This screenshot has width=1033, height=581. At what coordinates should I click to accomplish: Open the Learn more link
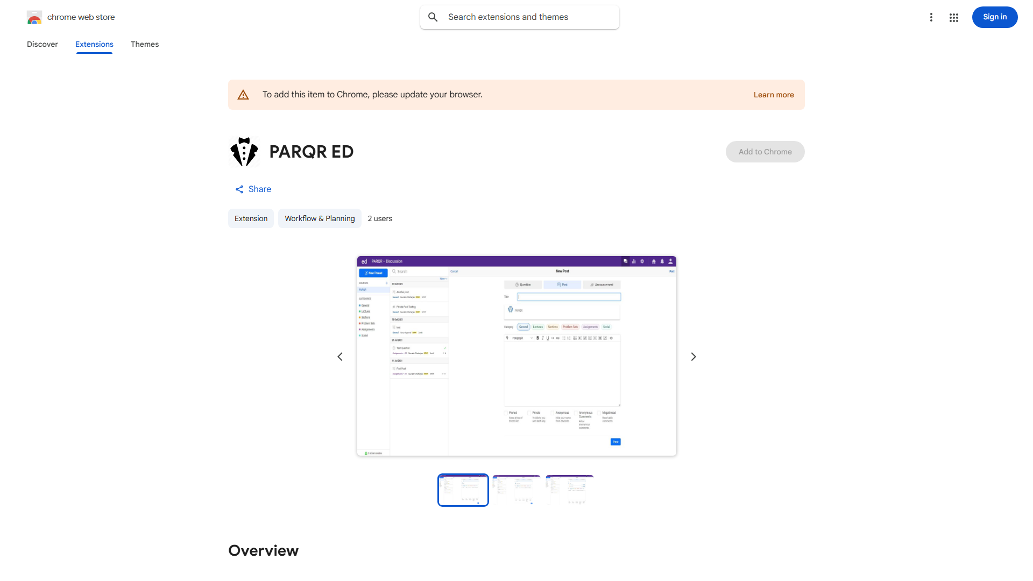coord(773,95)
